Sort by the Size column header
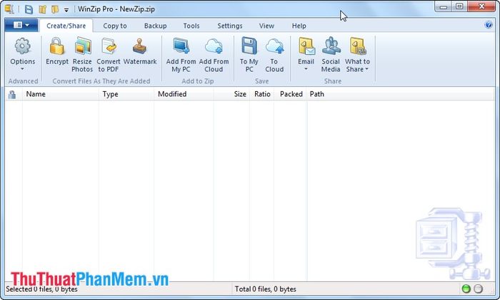 tap(231, 94)
